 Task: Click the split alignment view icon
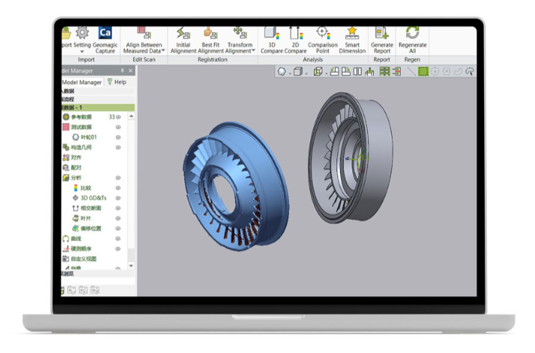(x=396, y=71)
